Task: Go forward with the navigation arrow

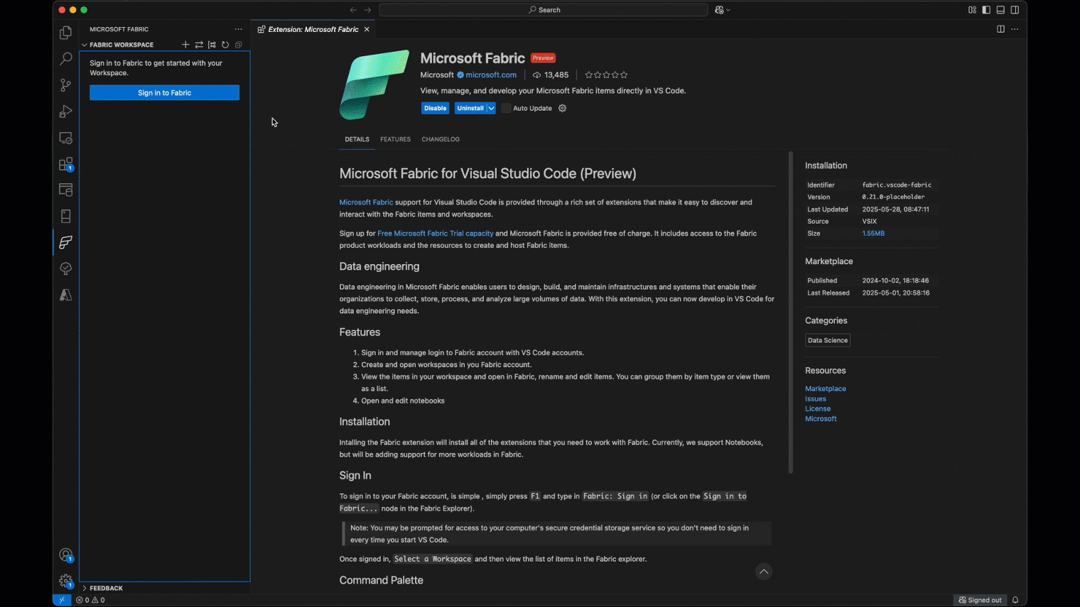Action: click(367, 10)
